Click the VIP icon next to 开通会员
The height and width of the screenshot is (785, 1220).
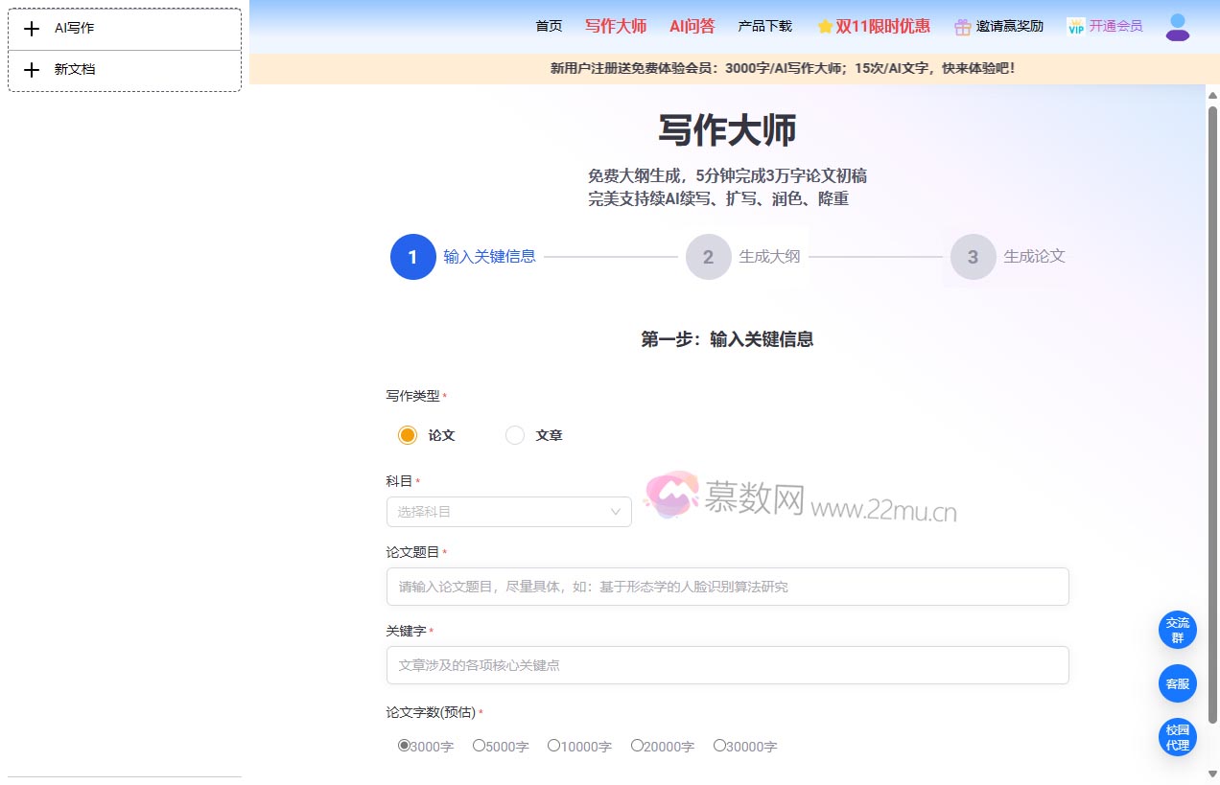click(x=1076, y=26)
